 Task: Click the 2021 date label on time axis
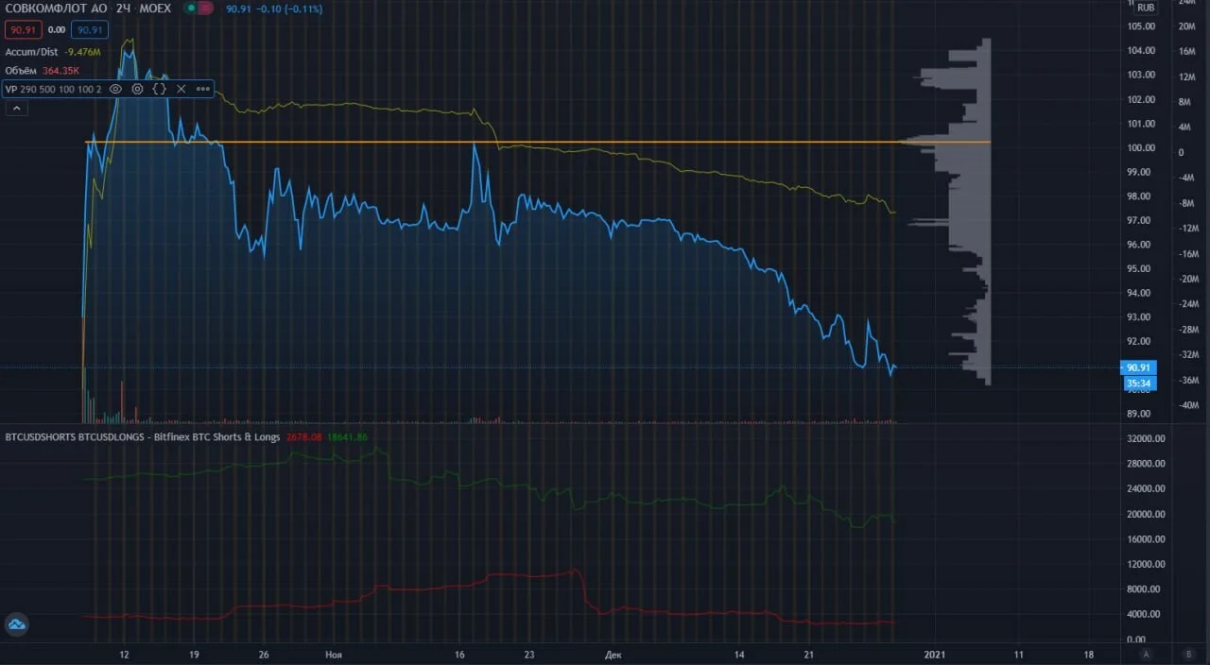[x=934, y=654]
